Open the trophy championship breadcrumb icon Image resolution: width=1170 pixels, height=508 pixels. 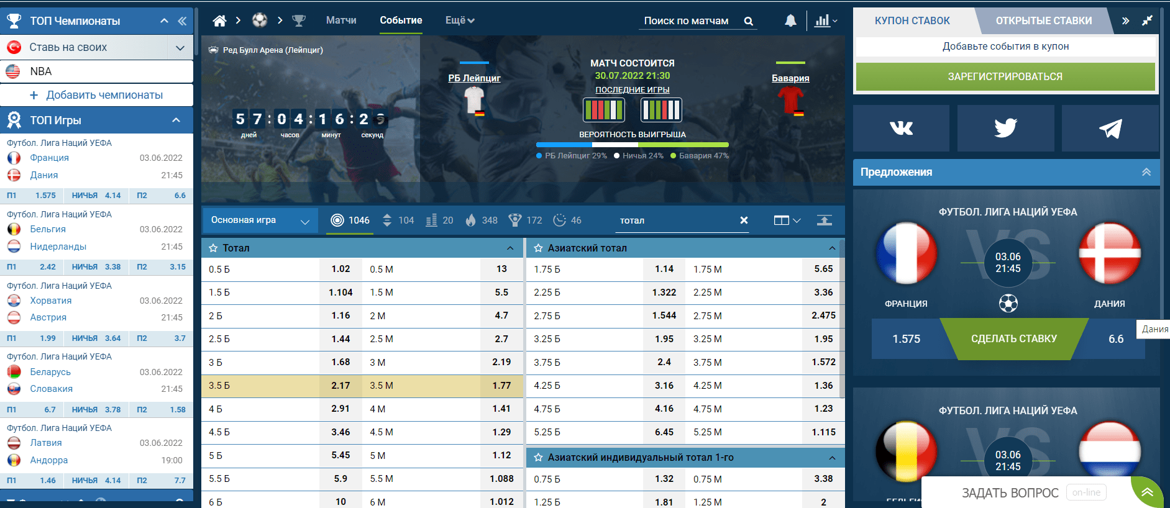click(299, 20)
